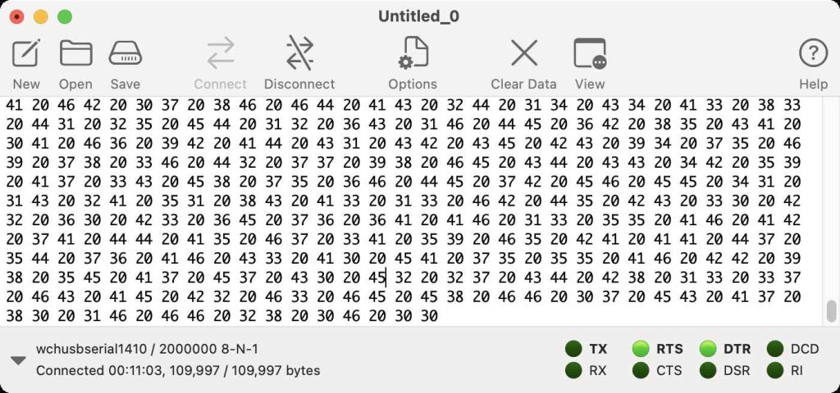
Task: Open Help question mark icon
Action: tap(813, 53)
